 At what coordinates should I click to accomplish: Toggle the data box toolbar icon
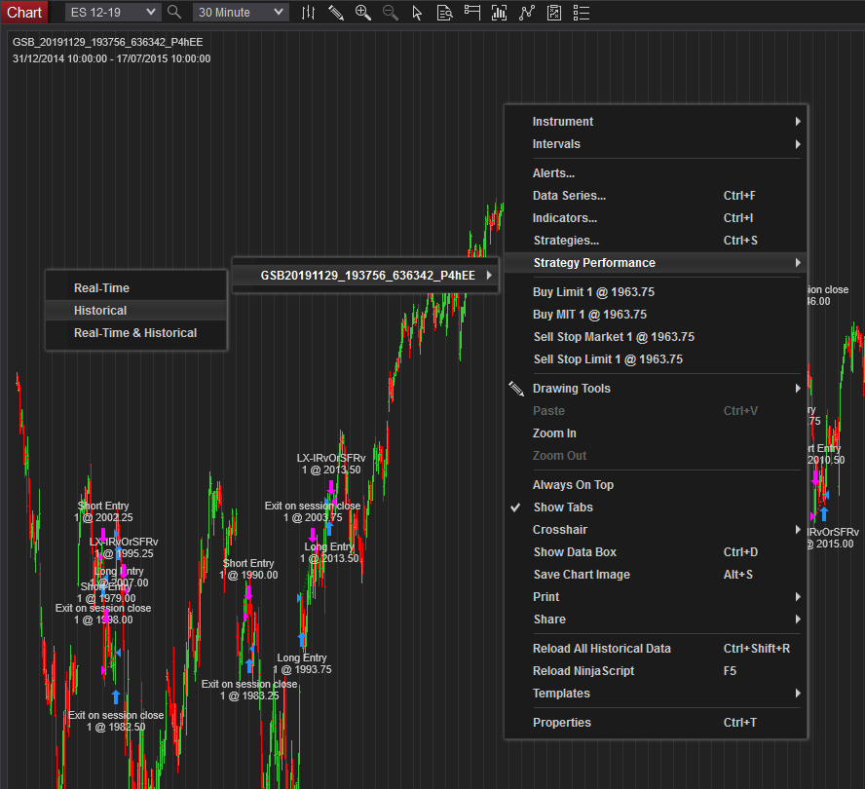click(444, 12)
